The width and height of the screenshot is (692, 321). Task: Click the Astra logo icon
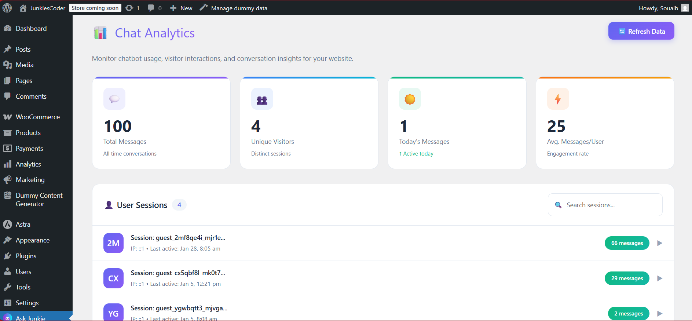(7, 225)
